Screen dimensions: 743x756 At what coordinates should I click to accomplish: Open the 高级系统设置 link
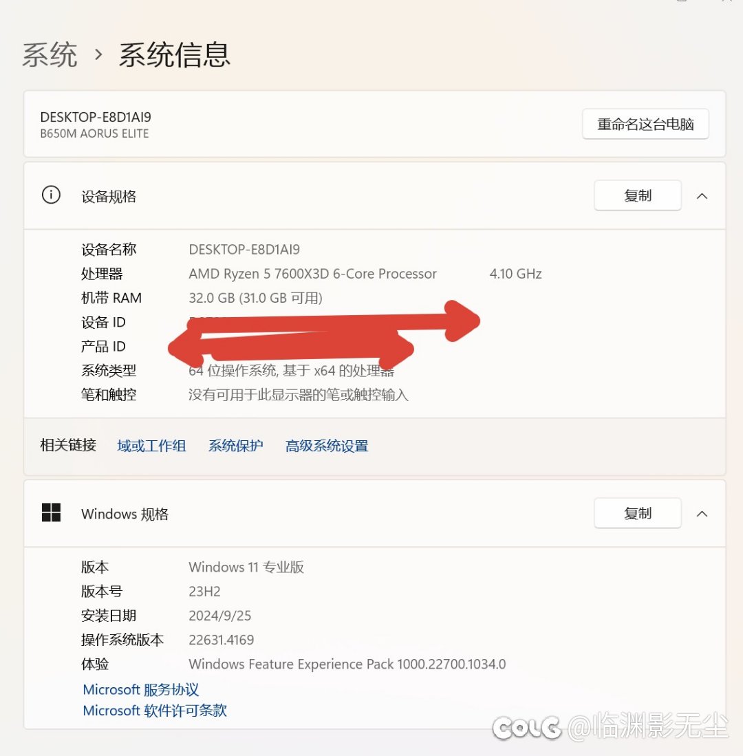[327, 446]
